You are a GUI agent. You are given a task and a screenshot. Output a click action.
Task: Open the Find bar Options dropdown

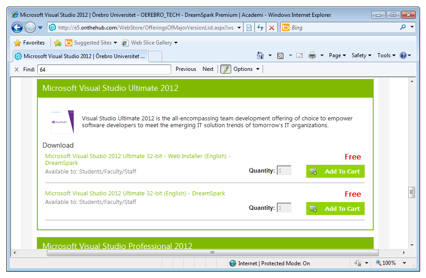click(x=246, y=69)
